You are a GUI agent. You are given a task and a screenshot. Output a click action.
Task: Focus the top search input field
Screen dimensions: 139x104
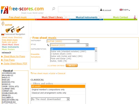pos(79,9)
